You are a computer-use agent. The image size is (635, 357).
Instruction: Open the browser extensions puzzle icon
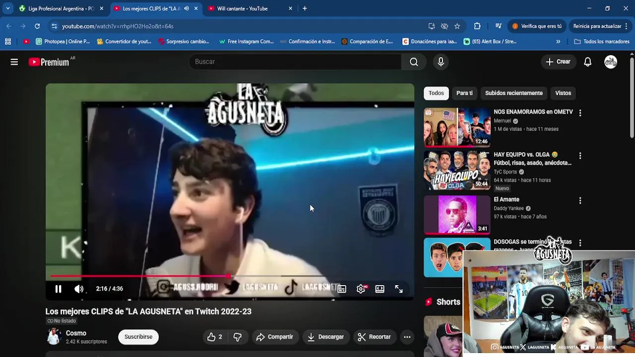[477, 26]
